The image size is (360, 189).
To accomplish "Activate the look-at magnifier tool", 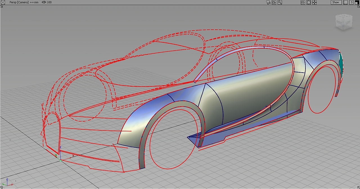I will [280, 2].
